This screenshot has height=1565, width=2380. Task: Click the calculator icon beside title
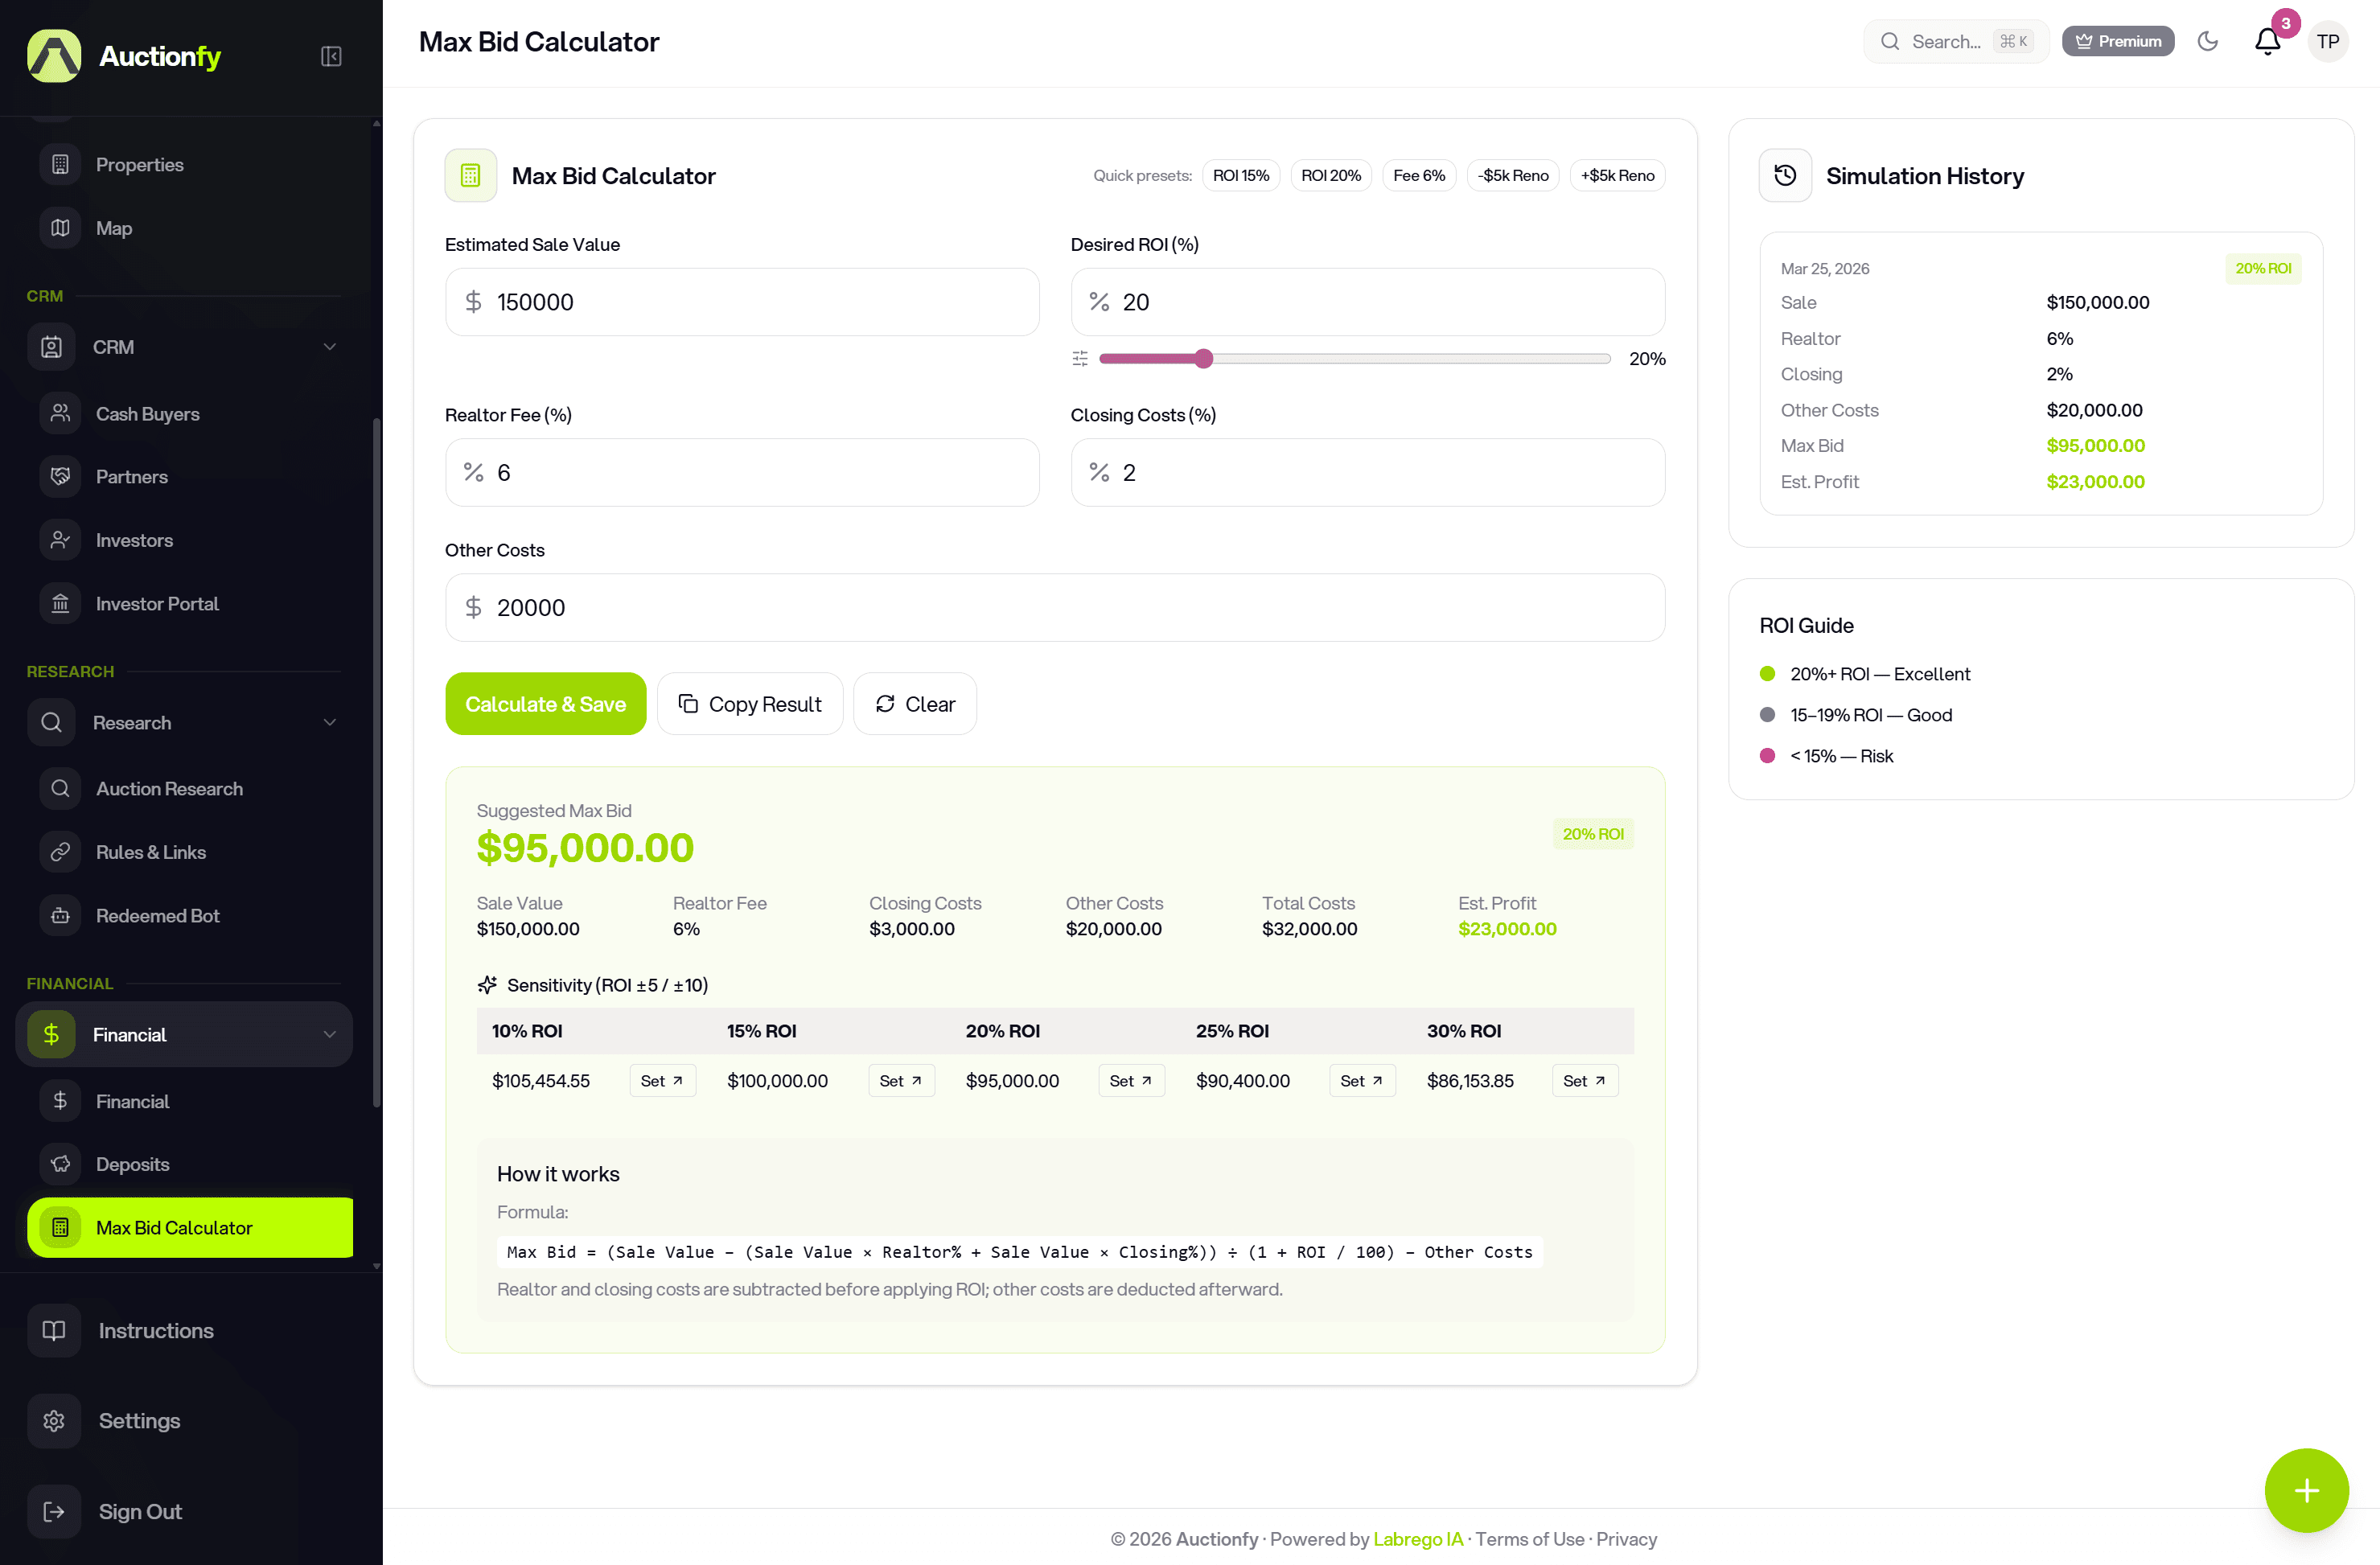coord(471,176)
